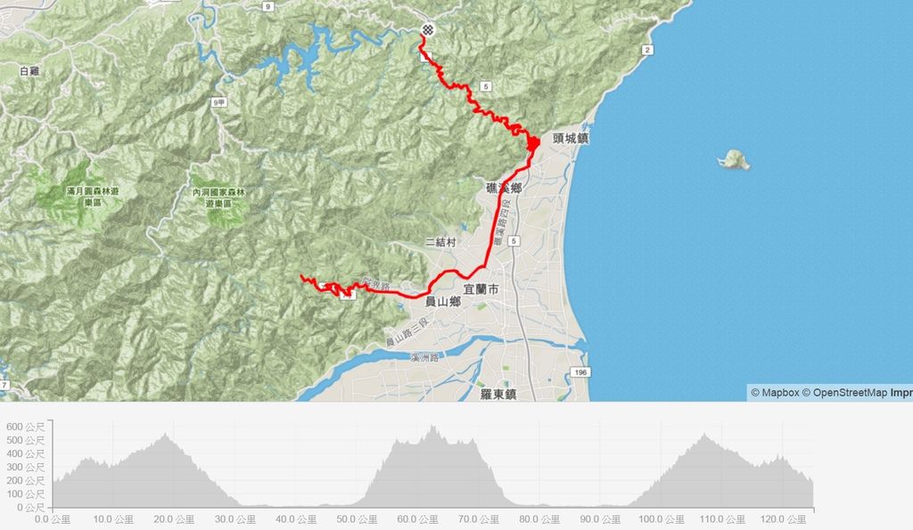Click the 礁溪鄉 township label
The height and width of the screenshot is (530, 913).
point(505,188)
